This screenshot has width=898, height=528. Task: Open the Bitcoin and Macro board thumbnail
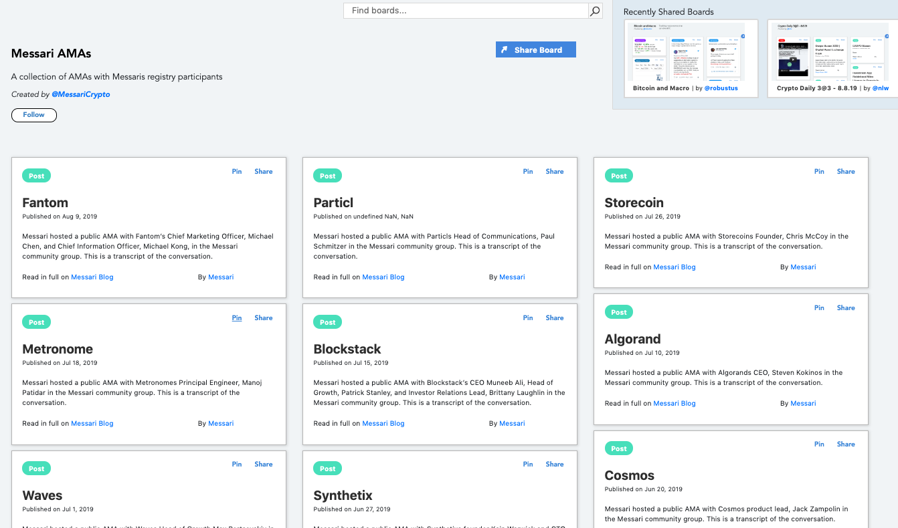point(691,53)
